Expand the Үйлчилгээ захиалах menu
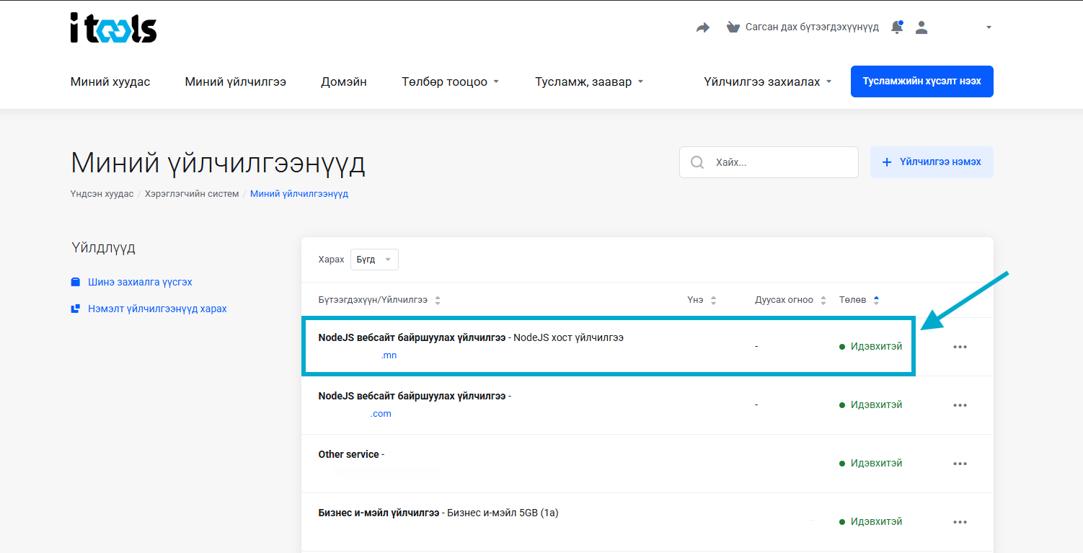1083x553 pixels. [768, 82]
